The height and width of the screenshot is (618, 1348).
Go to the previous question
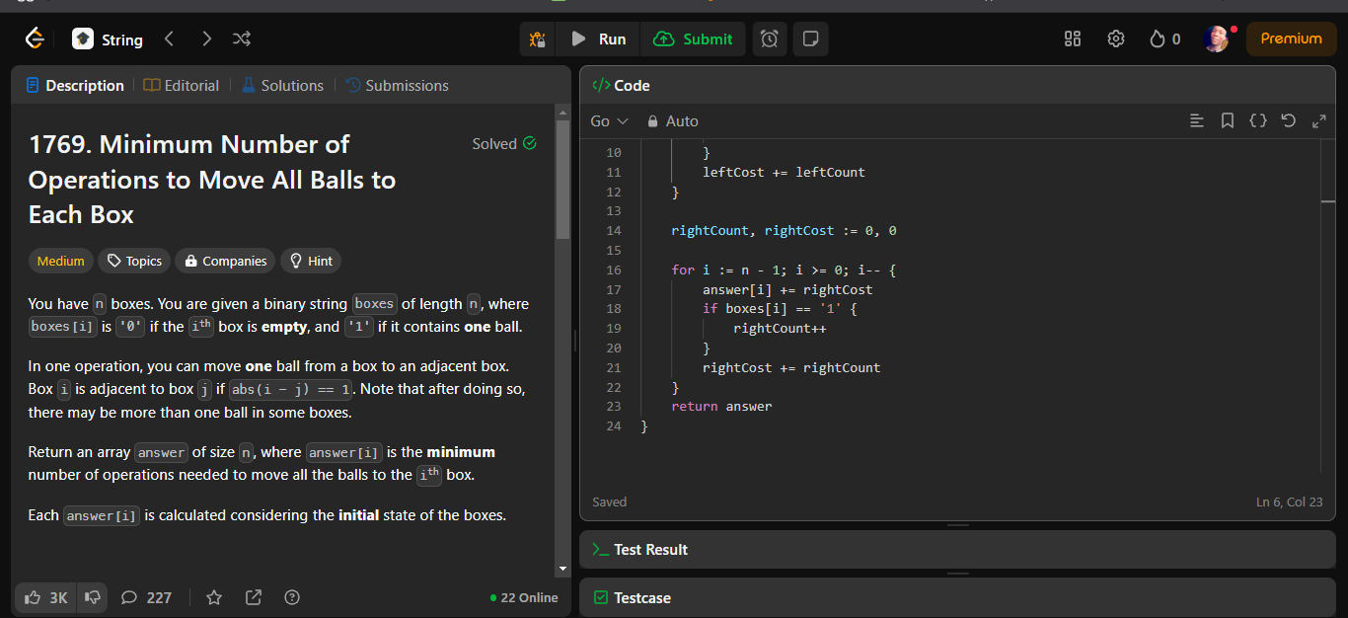tap(170, 39)
